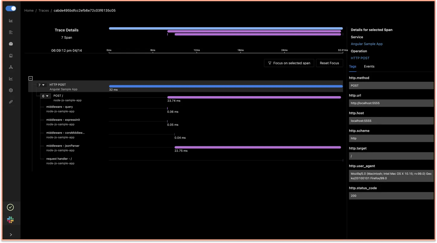Select the middleware - expressInit span
The width and height of the screenshot is (437, 243).
63,122
